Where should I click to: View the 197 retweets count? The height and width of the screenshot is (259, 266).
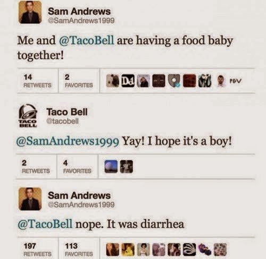click(37, 249)
